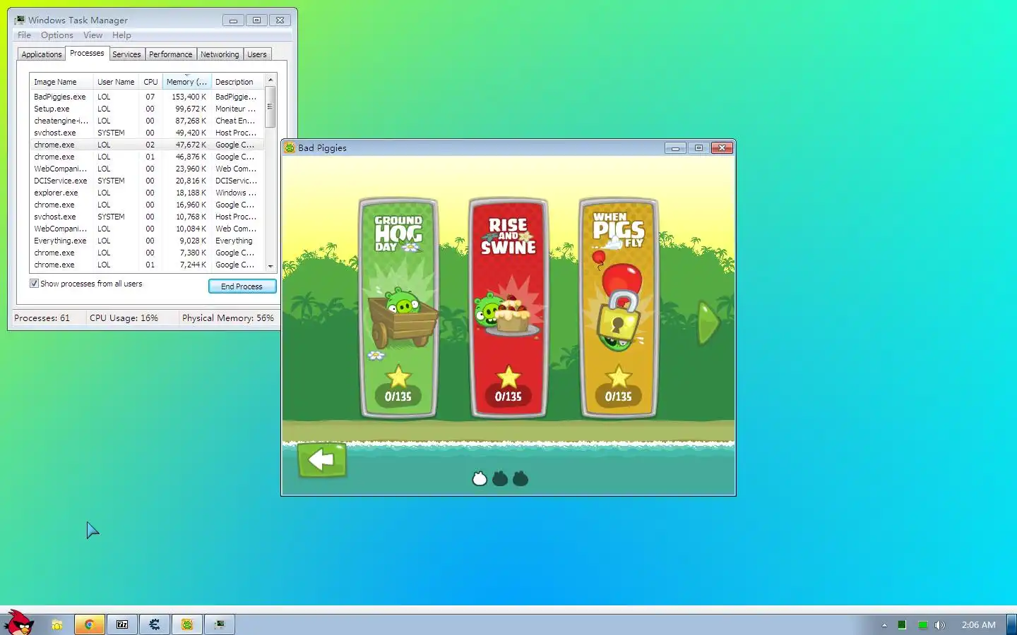The width and height of the screenshot is (1017, 635).
Task: Select the Everything.exe process row
Action: (x=147, y=241)
